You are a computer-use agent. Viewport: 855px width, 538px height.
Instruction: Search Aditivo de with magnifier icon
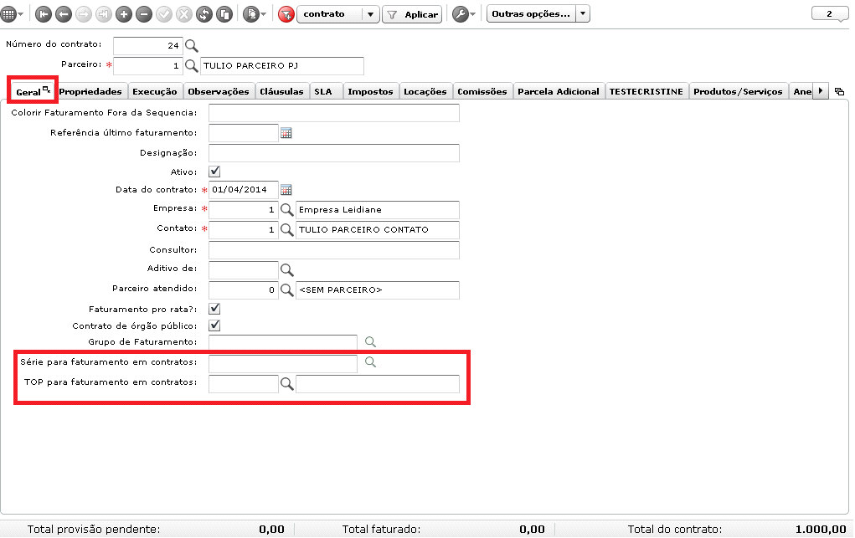point(287,269)
